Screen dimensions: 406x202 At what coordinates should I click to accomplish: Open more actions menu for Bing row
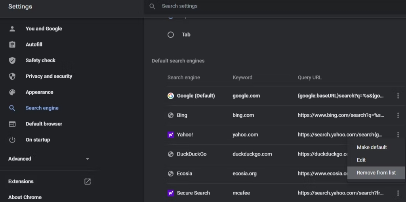[398, 115]
